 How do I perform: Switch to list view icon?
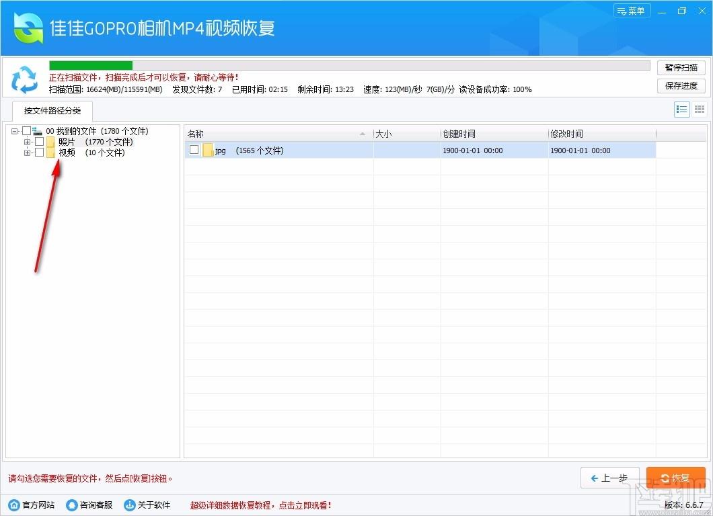pyautogui.click(x=681, y=110)
